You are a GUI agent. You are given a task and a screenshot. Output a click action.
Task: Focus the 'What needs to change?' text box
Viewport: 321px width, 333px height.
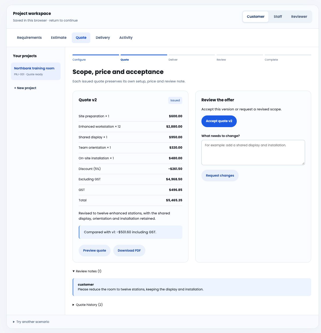point(253,152)
